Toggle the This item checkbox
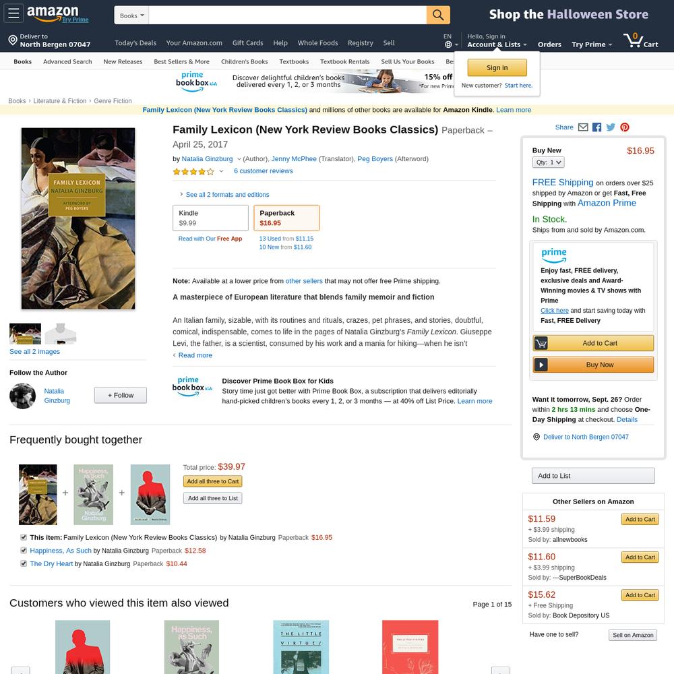674x674 pixels. (24, 537)
